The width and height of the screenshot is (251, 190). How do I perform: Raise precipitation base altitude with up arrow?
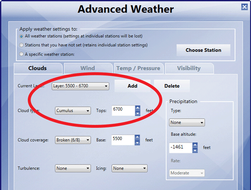[x=195, y=145]
